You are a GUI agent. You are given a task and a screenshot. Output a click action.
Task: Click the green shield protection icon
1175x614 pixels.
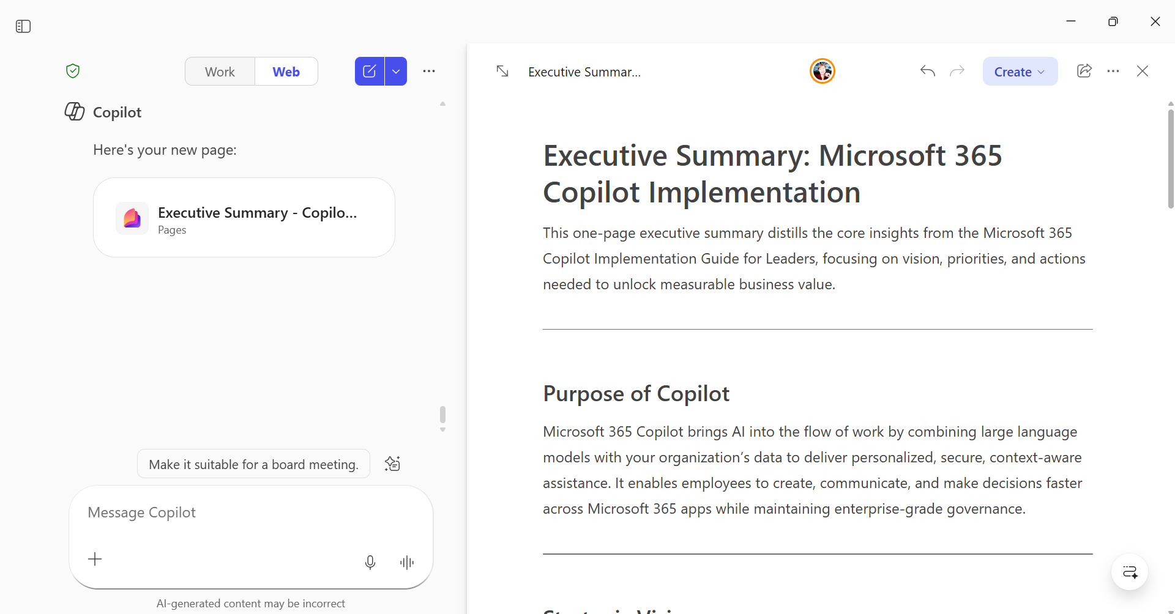click(x=73, y=71)
